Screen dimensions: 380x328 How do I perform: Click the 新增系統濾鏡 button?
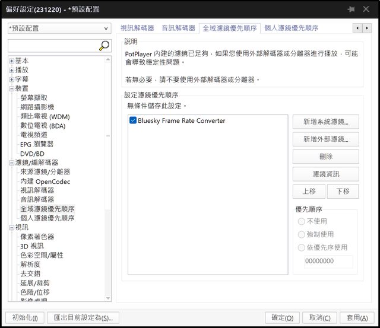(x=325, y=122)
